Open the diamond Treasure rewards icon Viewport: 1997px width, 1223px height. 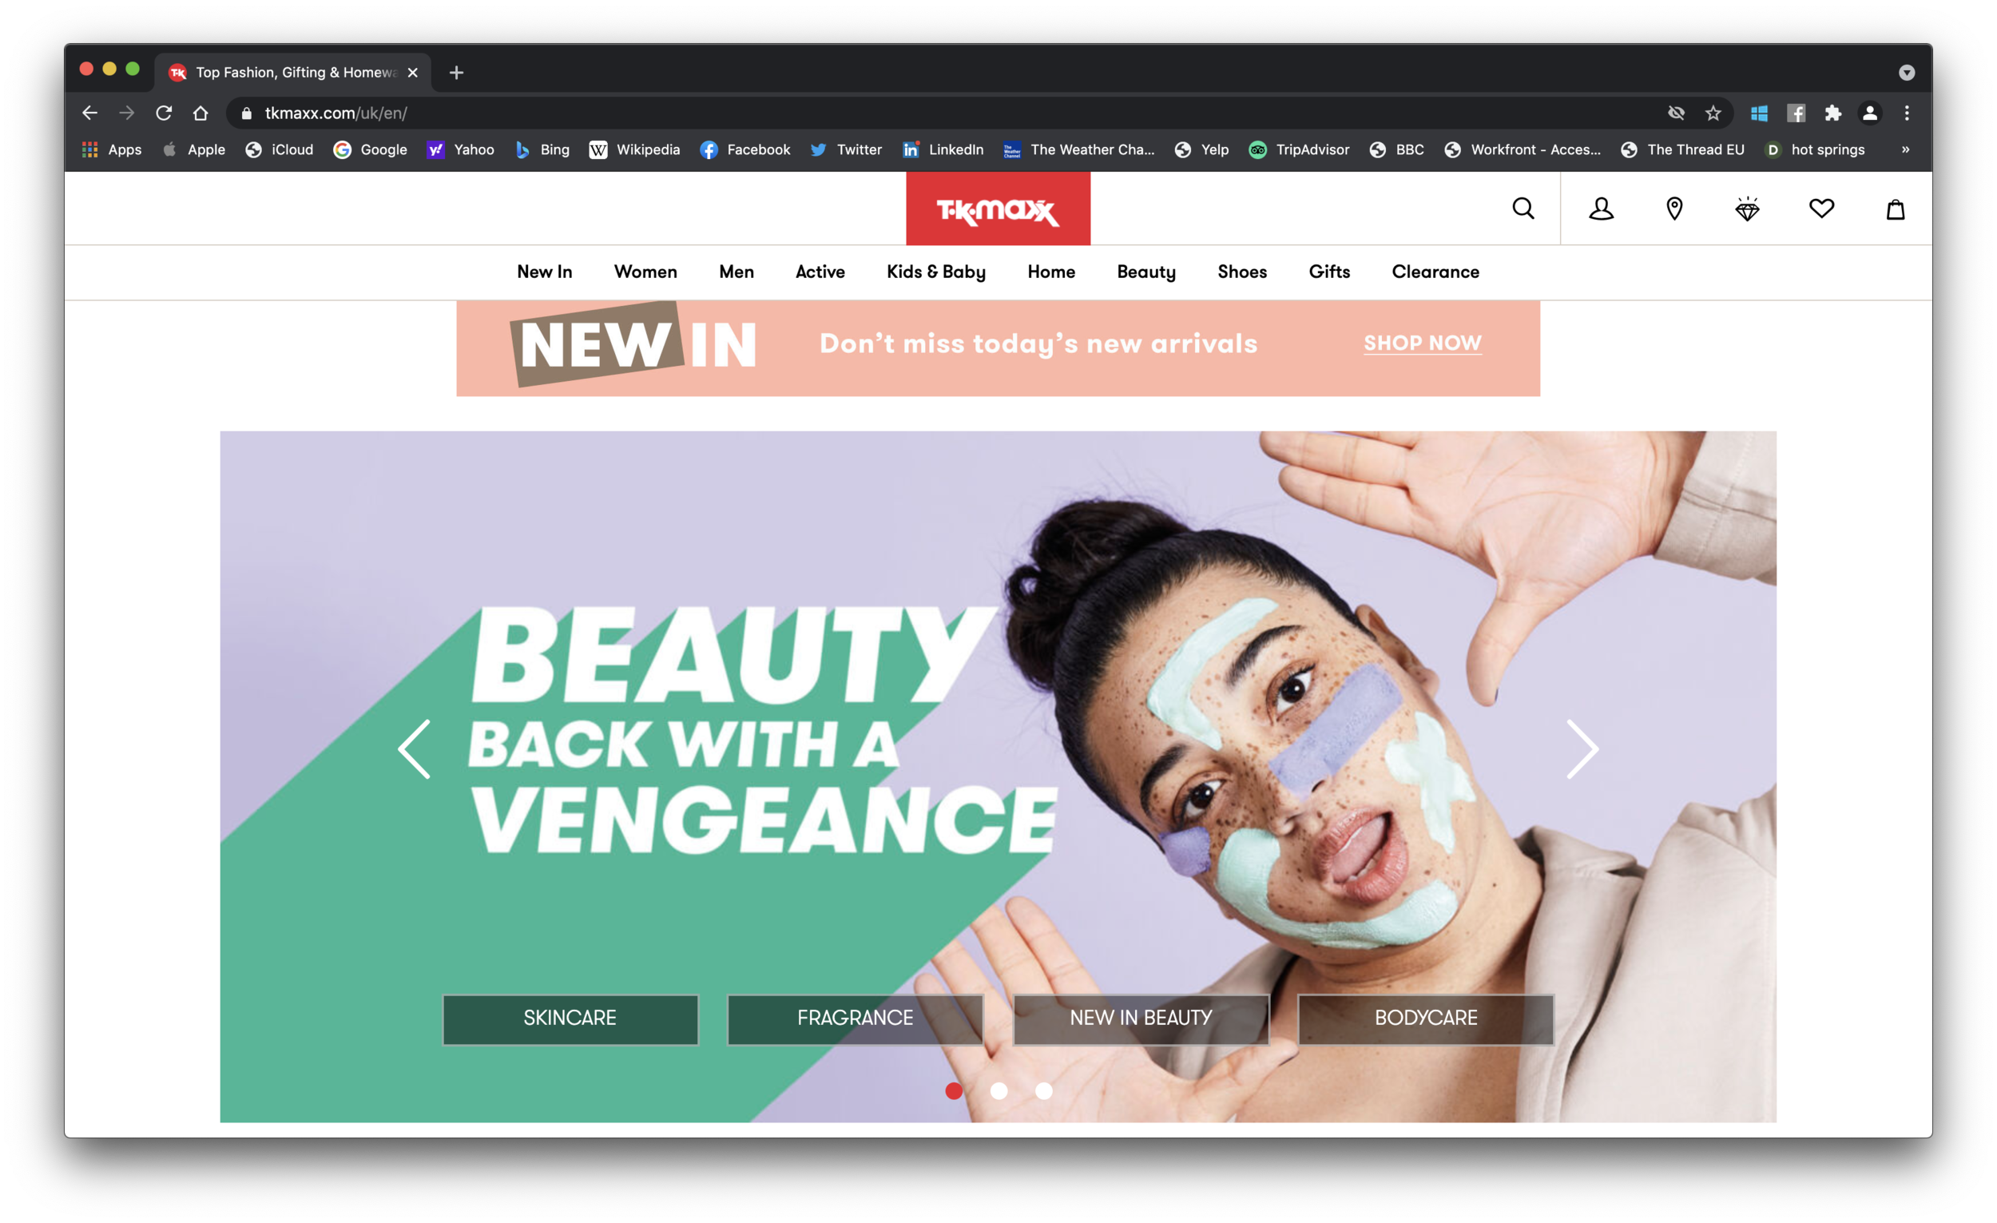click(1748, 209)
